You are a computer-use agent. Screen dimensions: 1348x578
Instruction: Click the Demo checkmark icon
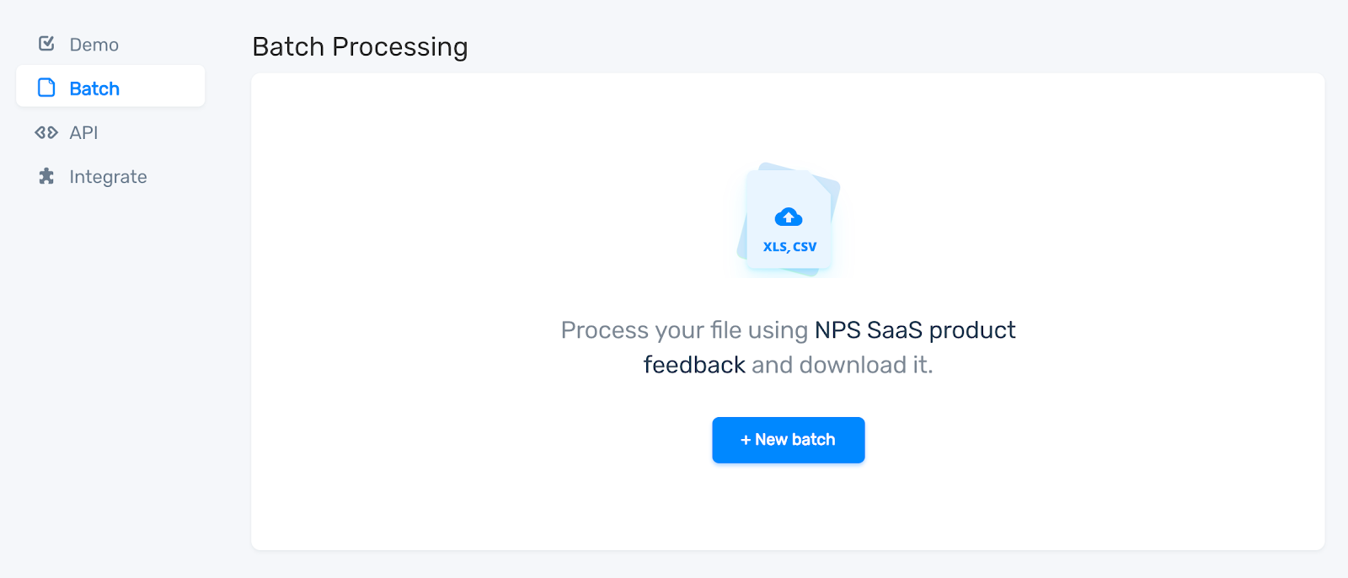click(x=46, y=44)
